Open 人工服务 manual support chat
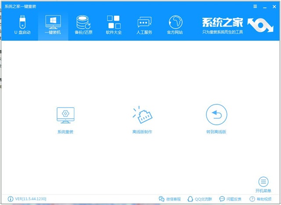The width and height of the screenshot is (281, 205). 144,26
